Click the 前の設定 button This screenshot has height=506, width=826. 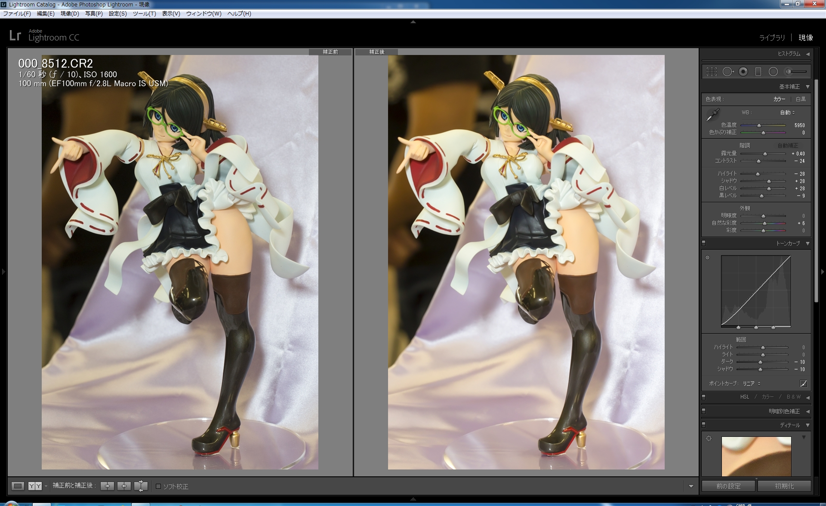(728, 486)
